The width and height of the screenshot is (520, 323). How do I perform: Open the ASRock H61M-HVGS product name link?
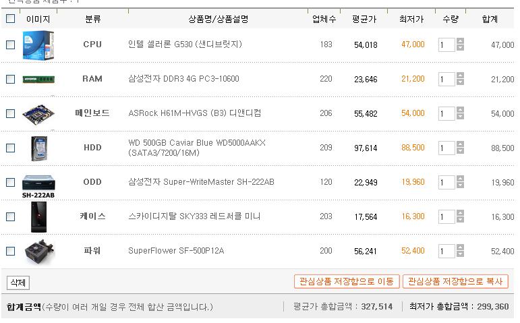coord(195,113)
